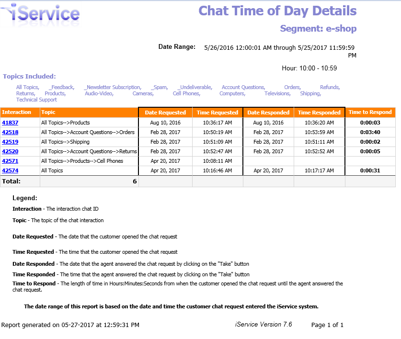This screenshot has height=339, width=401.
Task: Click the 'Total:' row label
Action: (11, 181)
